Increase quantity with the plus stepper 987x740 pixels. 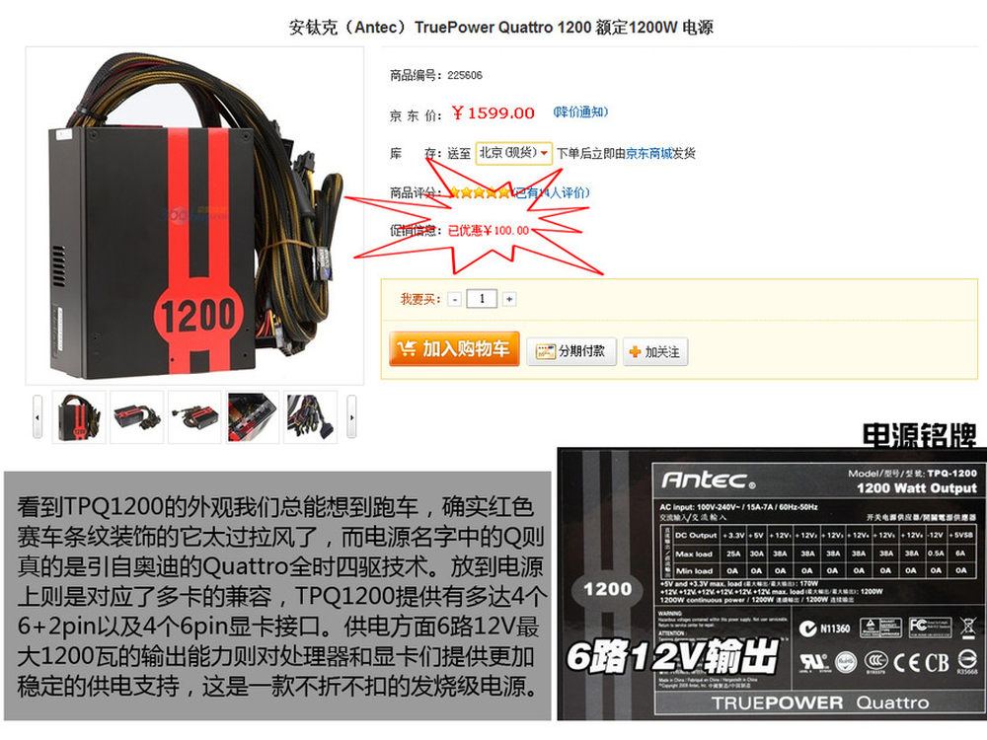pos(509,299)
